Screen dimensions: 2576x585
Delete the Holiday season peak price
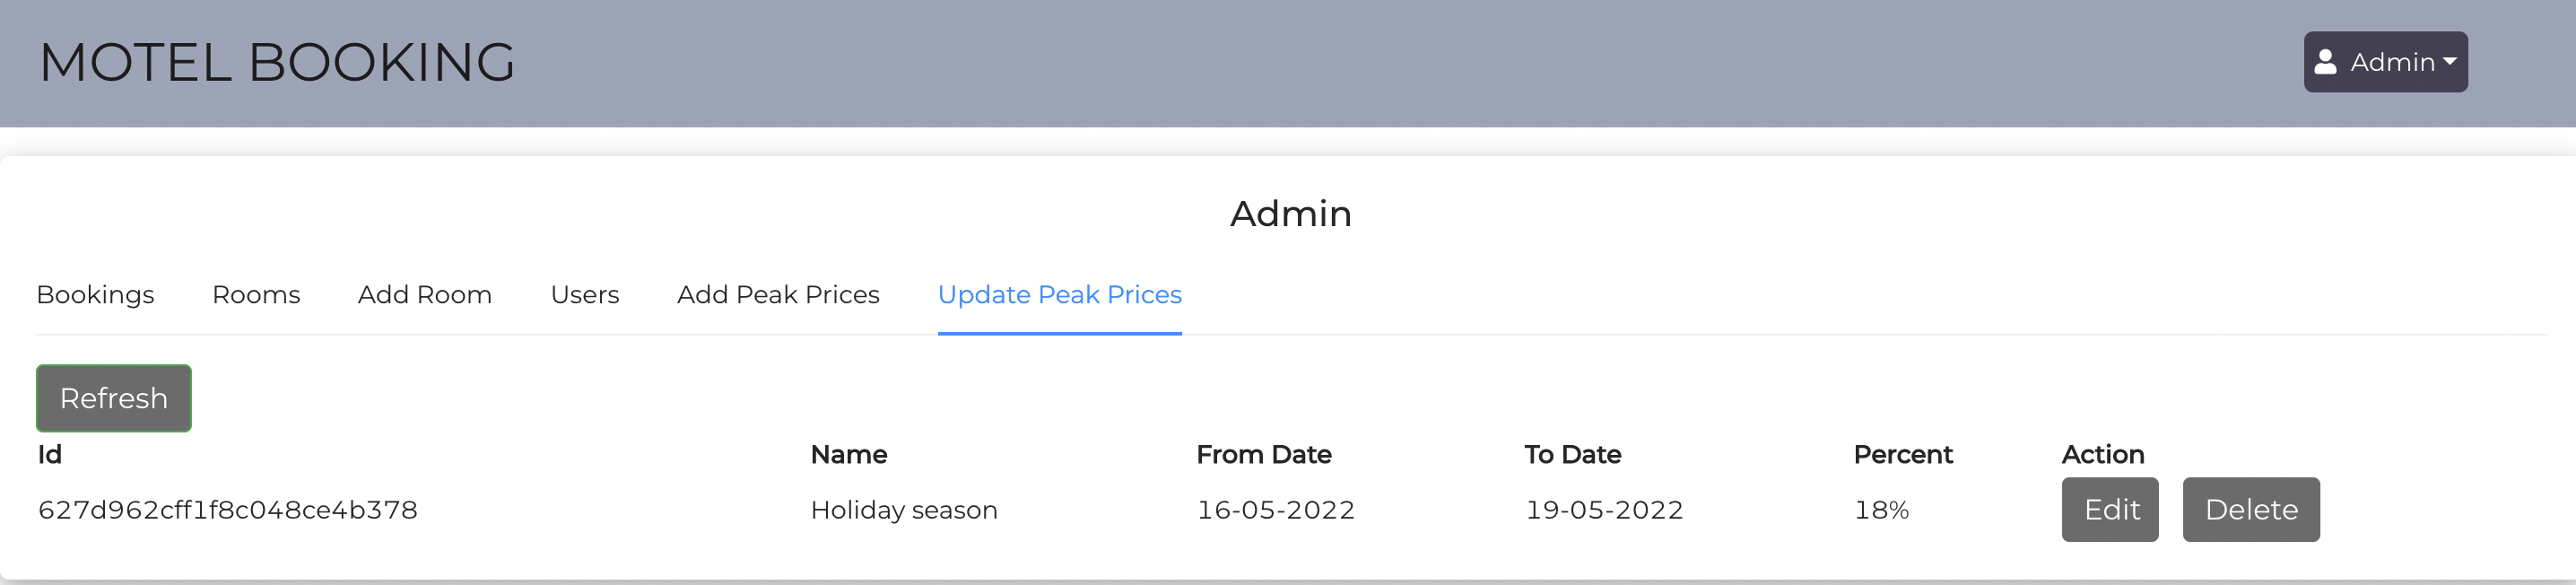tap(2250, 510)
